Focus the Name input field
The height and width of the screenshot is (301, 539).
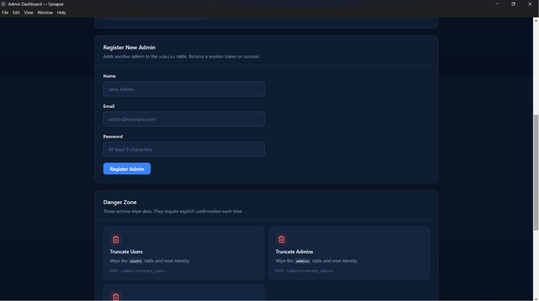pos(184,89)
